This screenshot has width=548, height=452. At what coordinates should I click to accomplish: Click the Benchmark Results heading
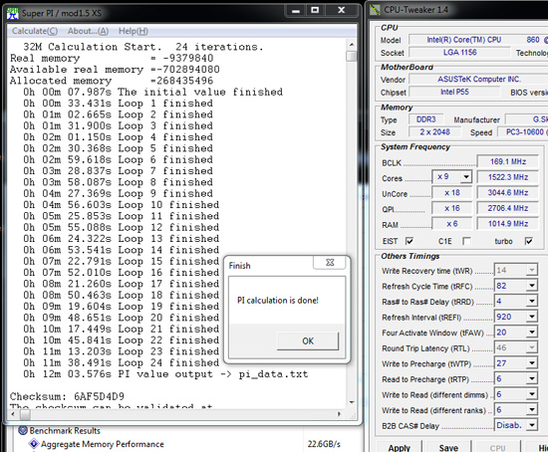(x=65, y=431)
